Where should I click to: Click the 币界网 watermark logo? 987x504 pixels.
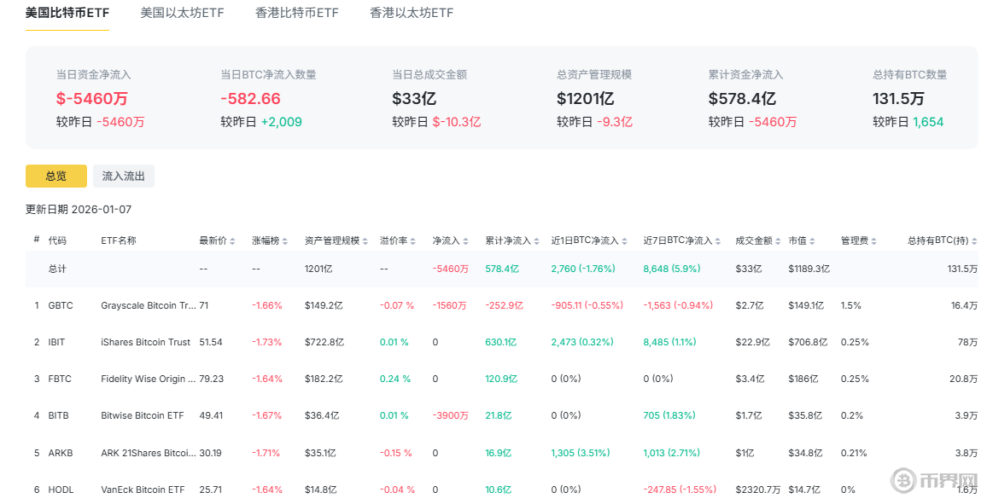(936, 480)
